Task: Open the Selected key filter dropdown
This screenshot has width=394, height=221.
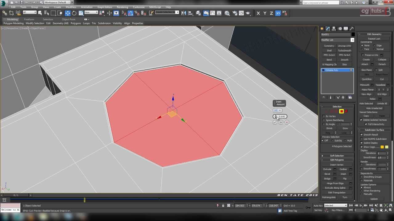Action: coord(336,206)
